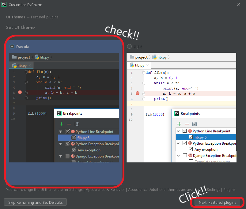Click the clipboard icon in Light Breakpoints toolbar
The height and width of the screenshot is (209, 246).
pyautogui.click(x=195, y=124)
